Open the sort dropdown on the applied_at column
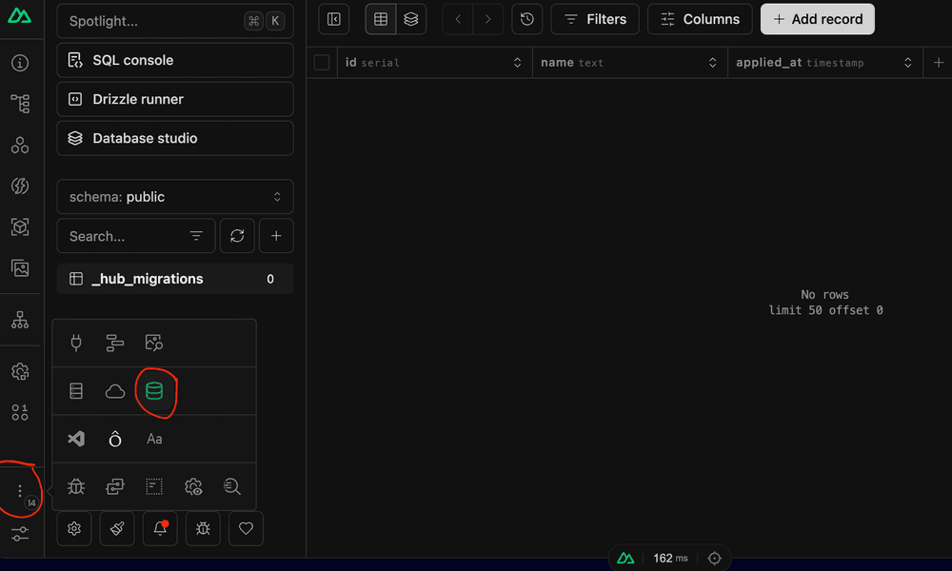The width and height of the screenshot is (952, 571). 907,62
